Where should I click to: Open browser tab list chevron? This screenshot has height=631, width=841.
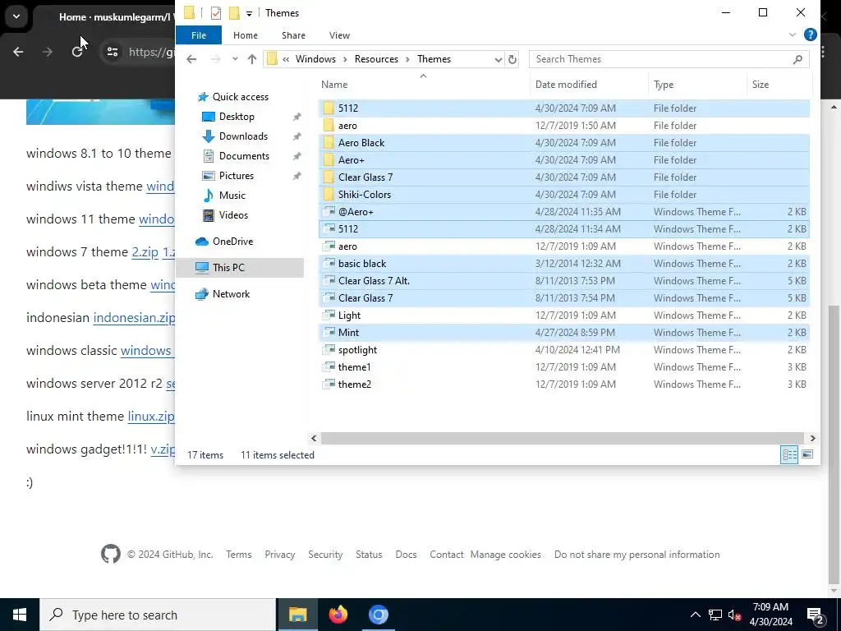(x=16, y=16)
